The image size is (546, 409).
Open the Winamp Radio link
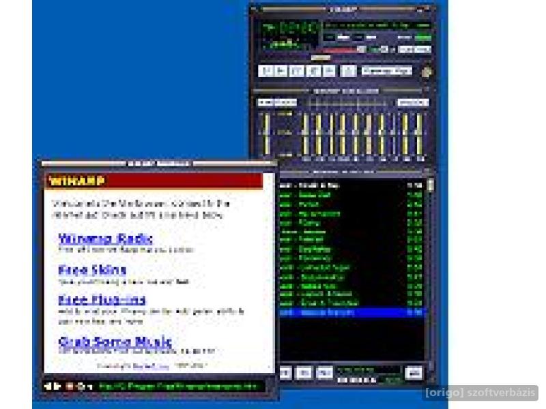(106, 239)
